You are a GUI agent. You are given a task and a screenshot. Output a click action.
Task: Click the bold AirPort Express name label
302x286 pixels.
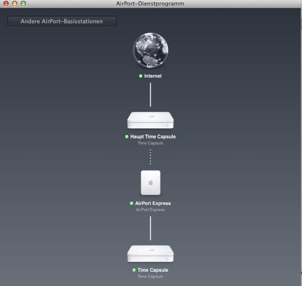coord(153,203)
